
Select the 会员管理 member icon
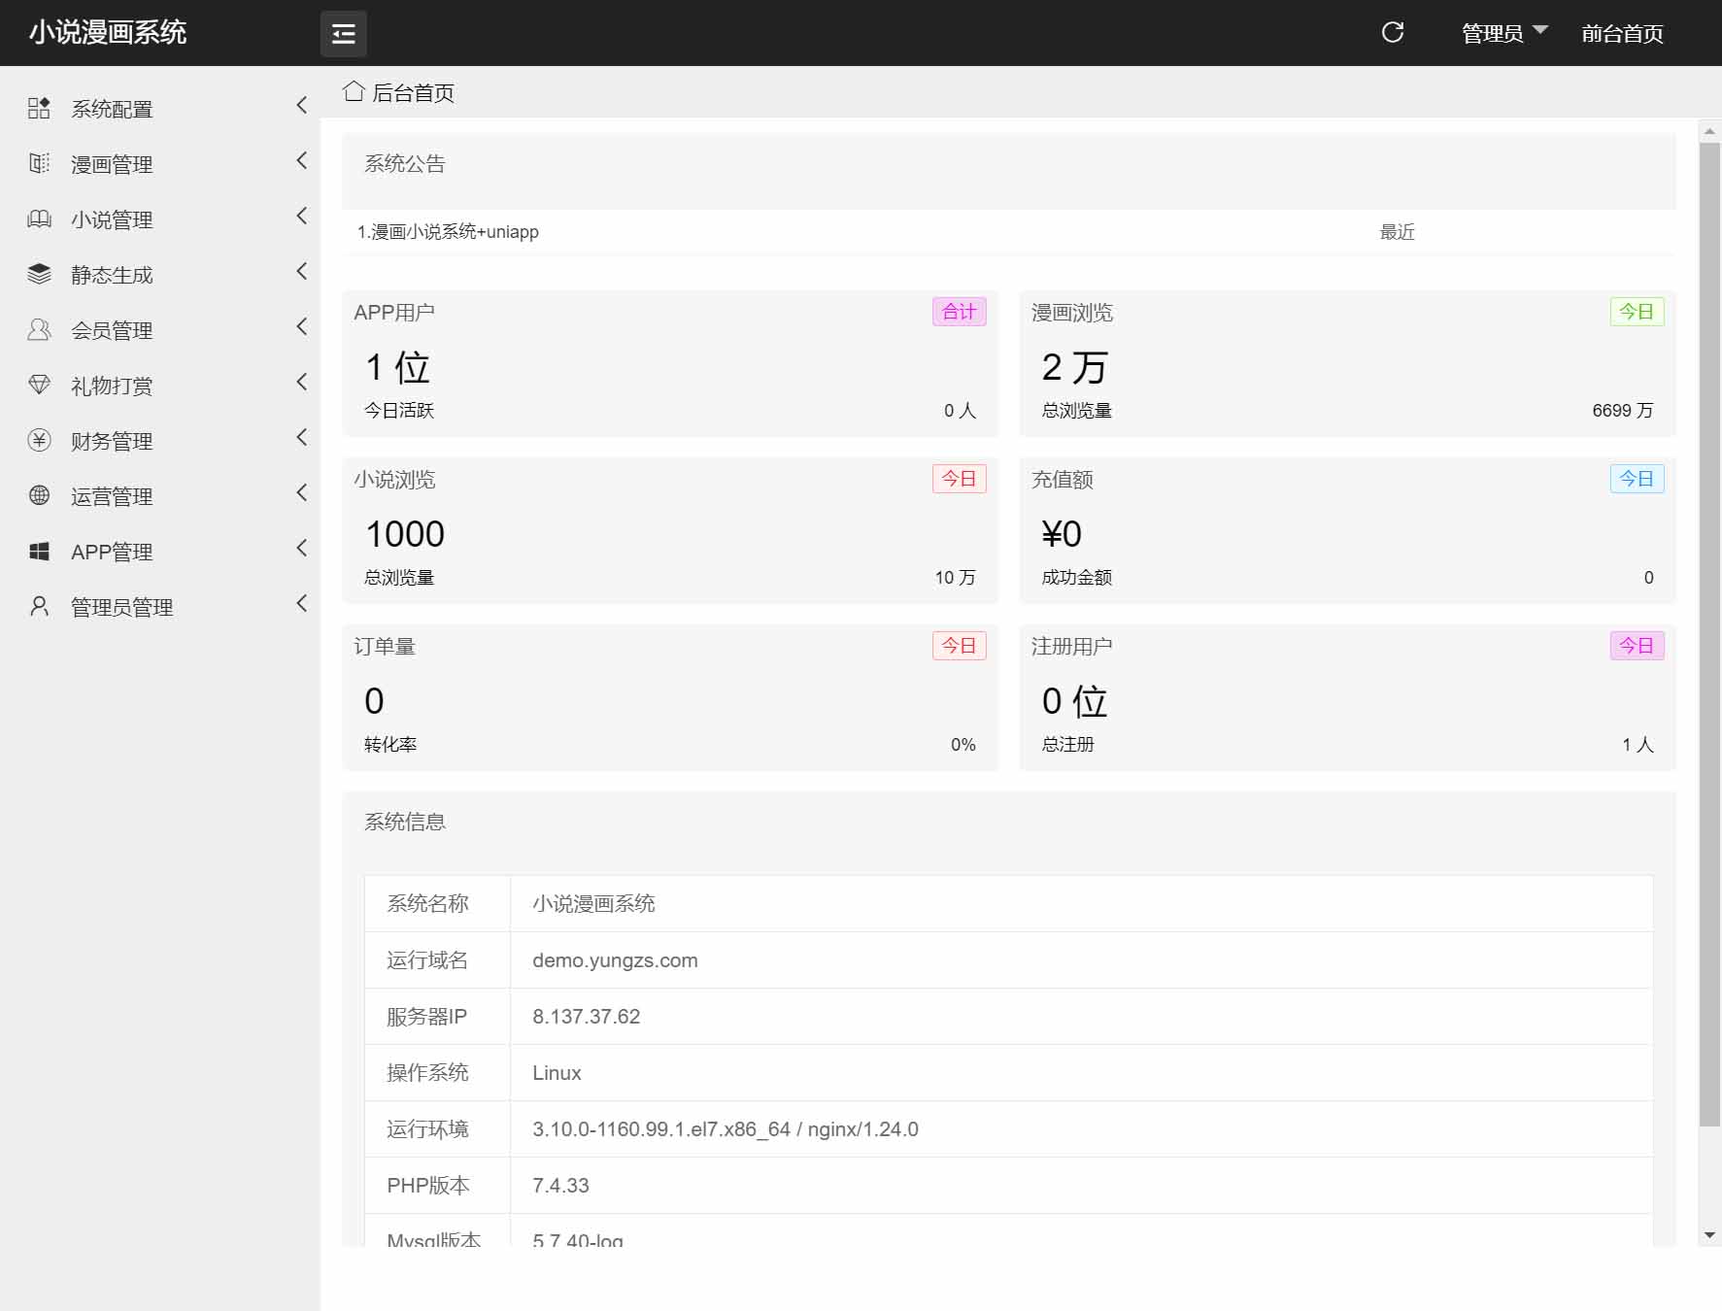point(39,329)
